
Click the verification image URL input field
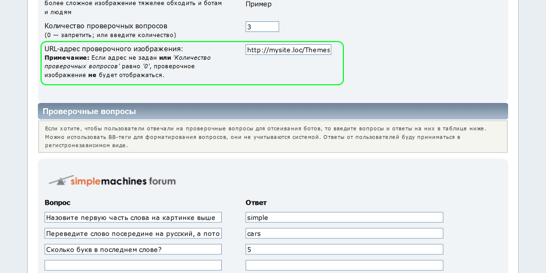tap(288, 50)
